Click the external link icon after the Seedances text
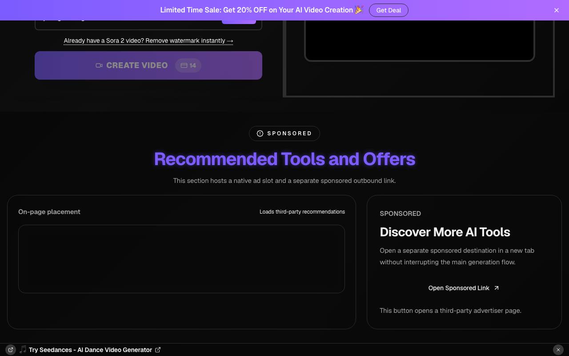 [x=158, y=350]
